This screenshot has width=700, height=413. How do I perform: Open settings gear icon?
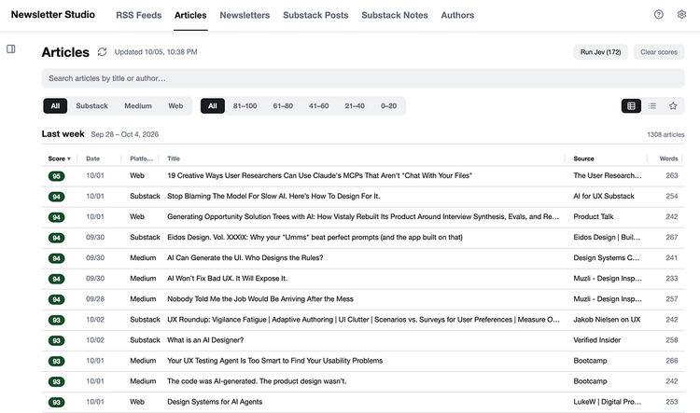coord(681,14)
